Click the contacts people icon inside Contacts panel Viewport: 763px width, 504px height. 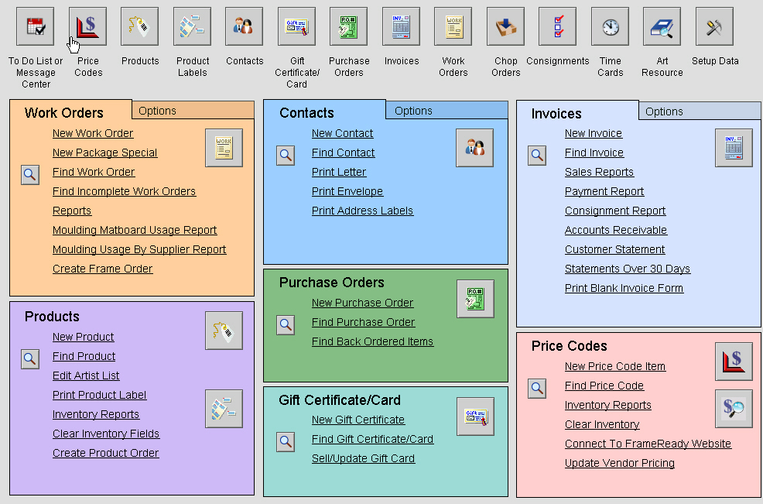474,147
